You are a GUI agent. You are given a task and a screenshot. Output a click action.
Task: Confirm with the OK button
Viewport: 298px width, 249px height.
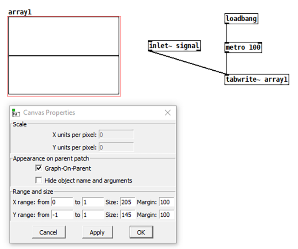tap(141, 232)
